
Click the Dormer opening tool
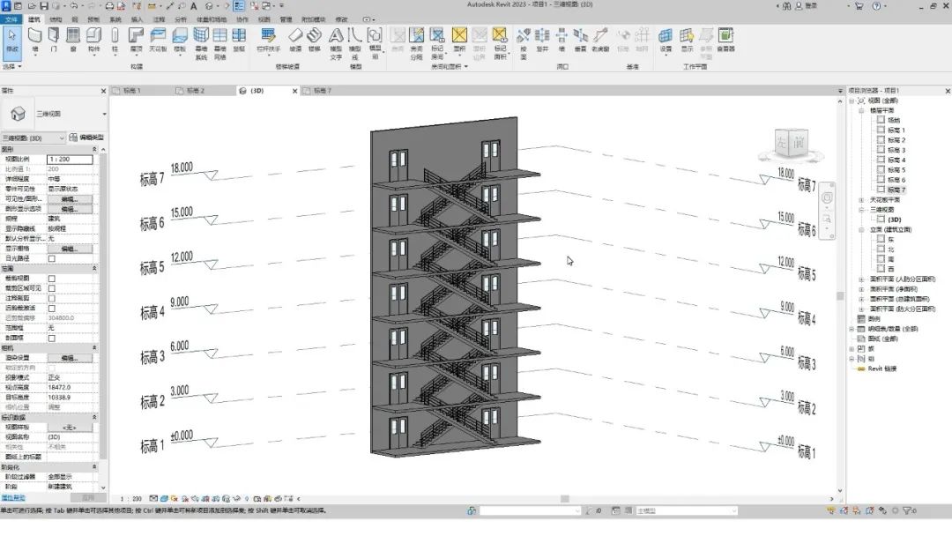point(600,40)
